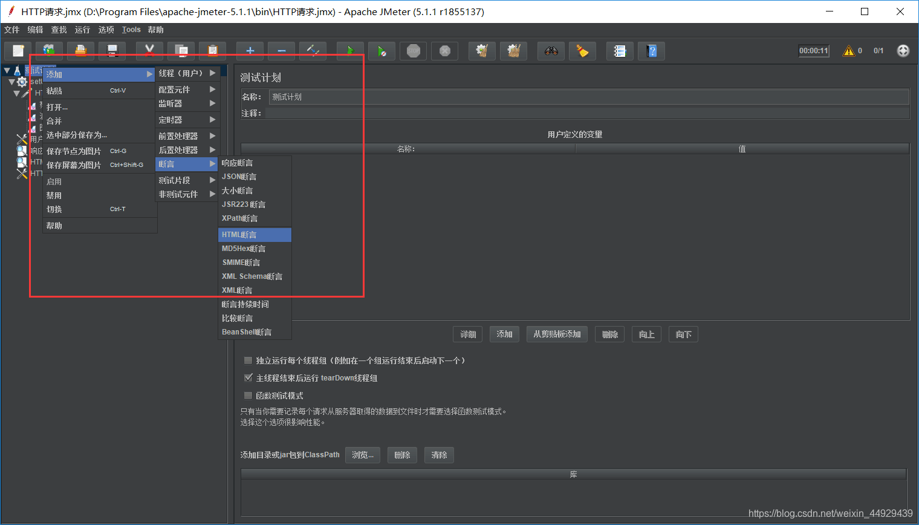Start the test with green play icon
Viewport: 919px width, 525px height.
[x=350, y=51]
